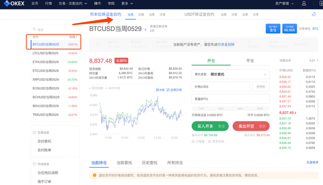The width and height of the screenshot is (323, 185).
Task: Open the 所有持仓 tab
Action: [175, 163]
